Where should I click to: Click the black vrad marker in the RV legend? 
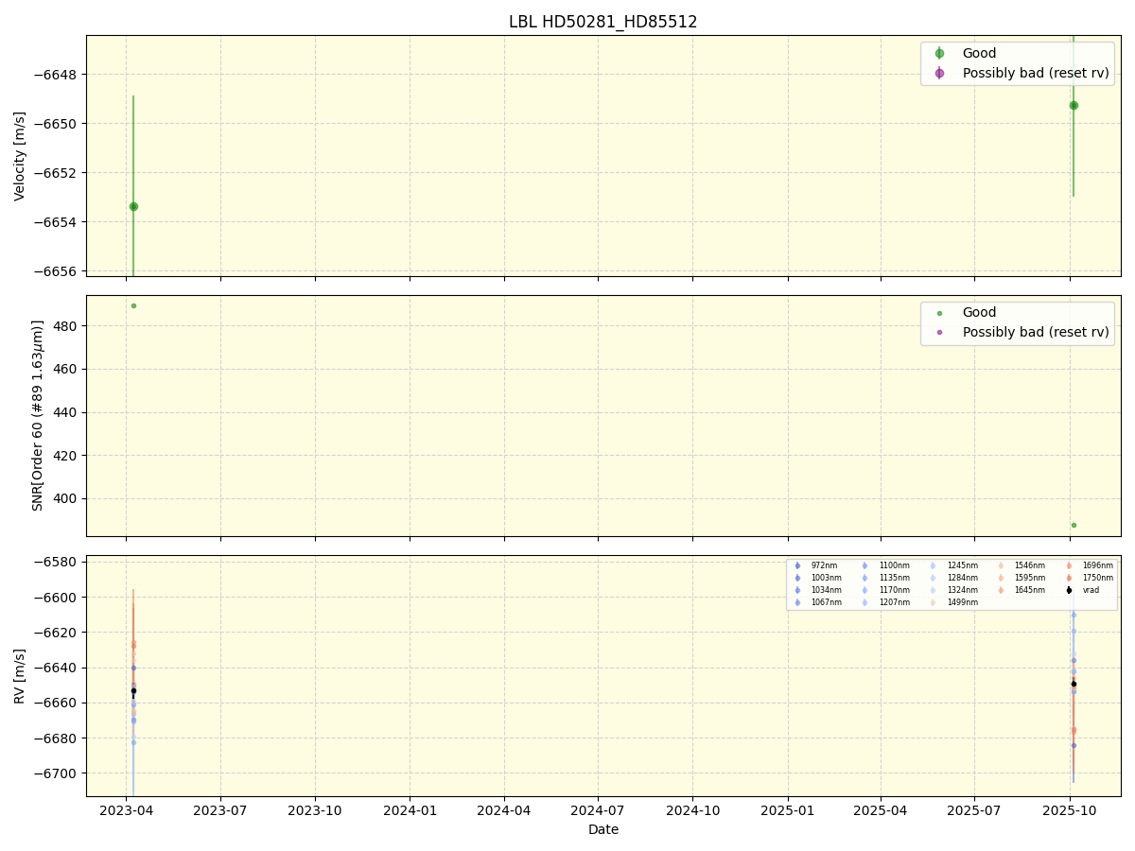click(x=1069, y=590)
